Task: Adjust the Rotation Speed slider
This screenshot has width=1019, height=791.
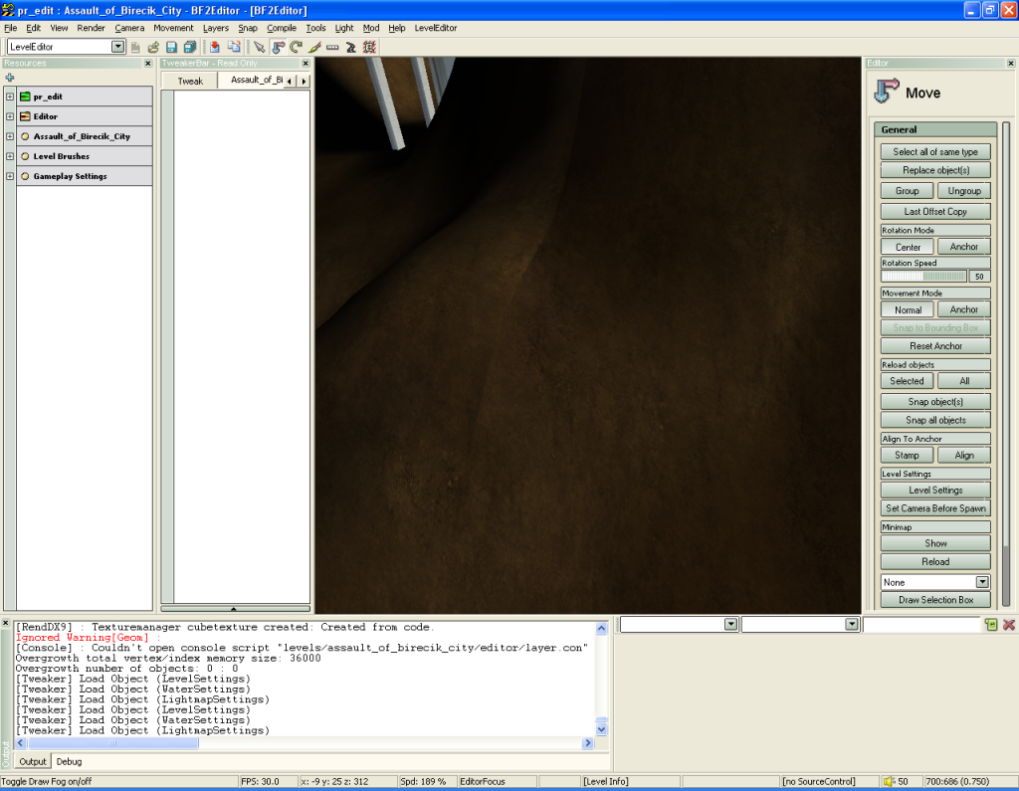Action: (x=923, y=276)
